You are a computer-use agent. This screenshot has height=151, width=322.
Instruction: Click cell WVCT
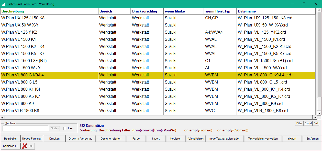(x=211, y=111)
